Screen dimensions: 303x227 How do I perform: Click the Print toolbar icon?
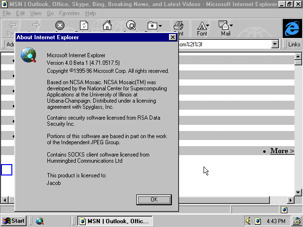click(178, 26)
